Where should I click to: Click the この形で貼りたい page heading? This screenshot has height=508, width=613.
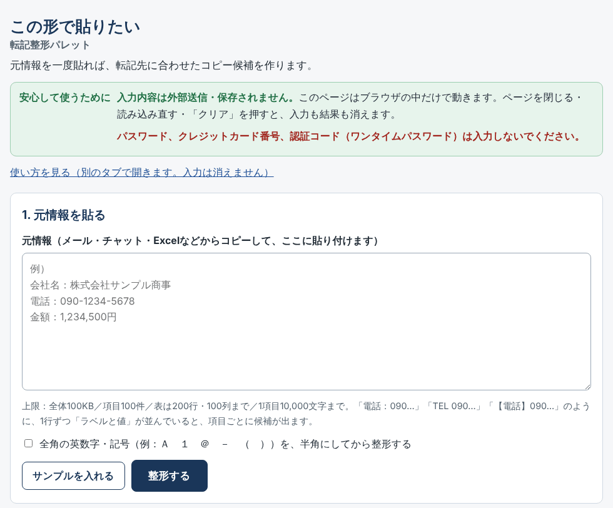click(x=75, y=27)
